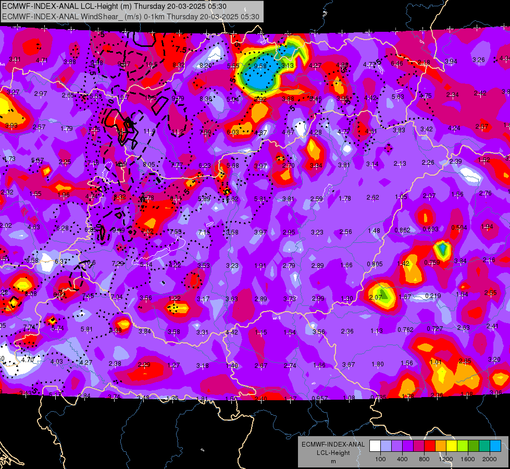510x469 pixels.
Task: Click the wind shear value 0.693
Action: (x=430, y=229)
